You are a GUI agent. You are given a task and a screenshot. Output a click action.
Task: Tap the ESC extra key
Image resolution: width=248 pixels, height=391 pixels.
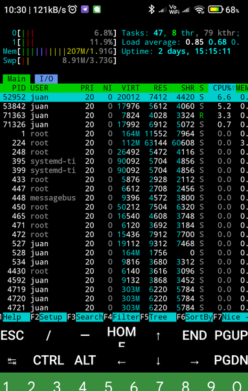pos(12,335)
